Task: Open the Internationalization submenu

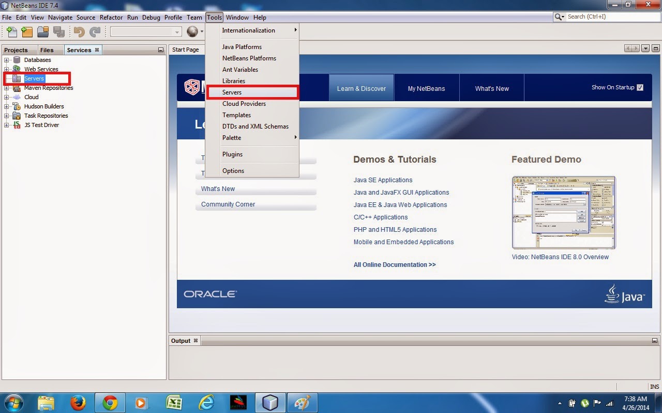Action: click(252, 30)
